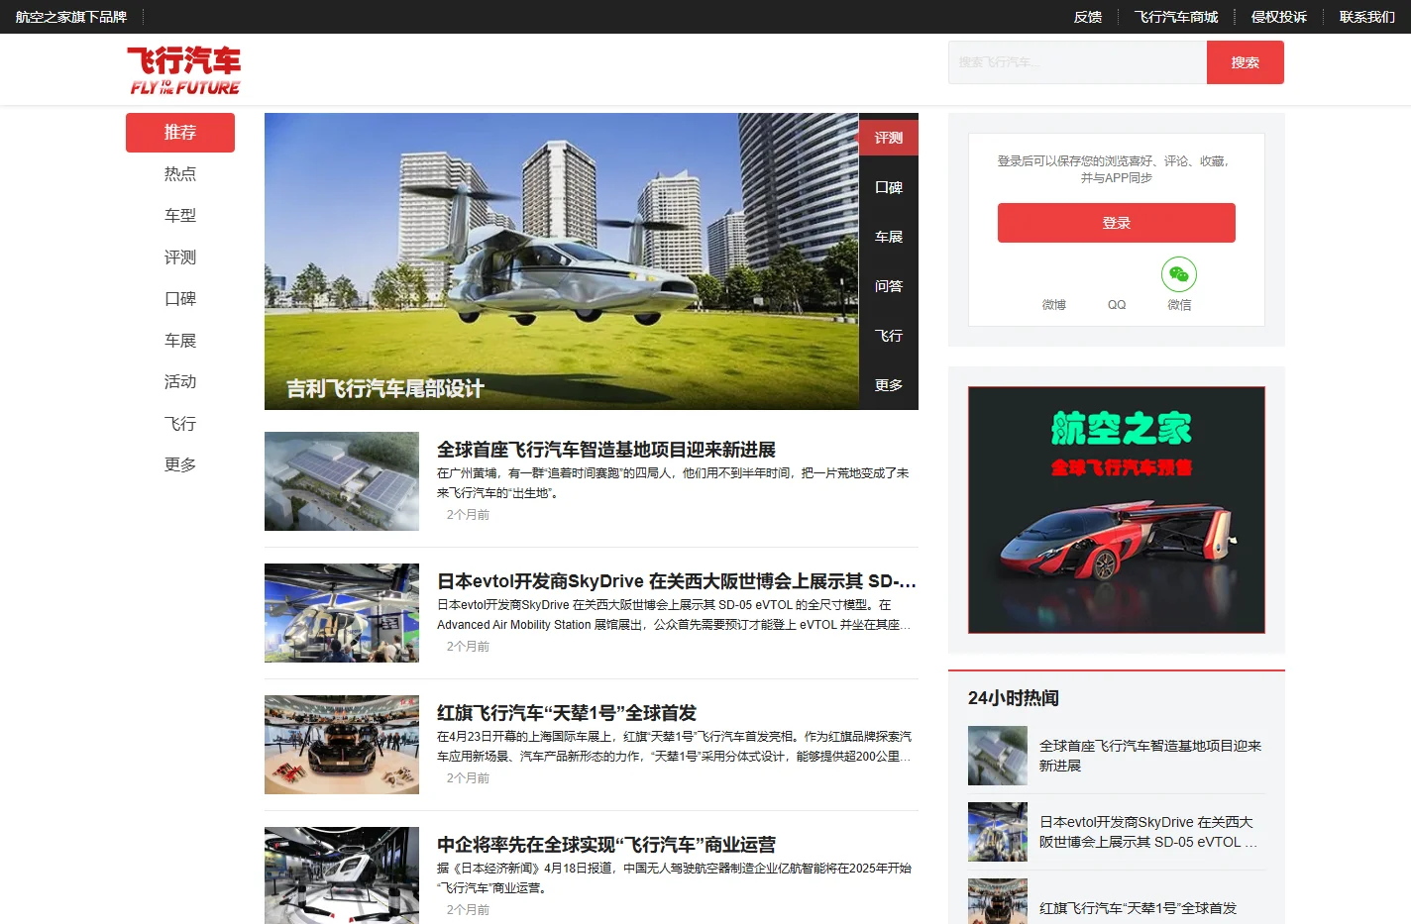Select 热点 in the left sidebar

tap(180, 174)
